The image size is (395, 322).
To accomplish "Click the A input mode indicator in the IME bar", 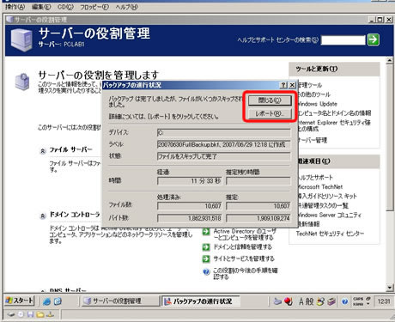I will [x=301, y=301].
